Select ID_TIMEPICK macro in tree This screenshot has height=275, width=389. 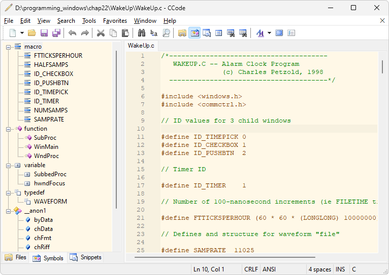51,92
